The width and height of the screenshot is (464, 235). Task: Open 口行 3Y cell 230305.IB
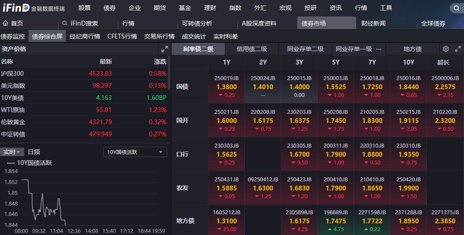(299, 154)
